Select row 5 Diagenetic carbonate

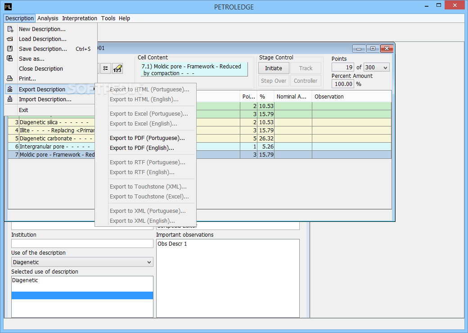point(51,139)
